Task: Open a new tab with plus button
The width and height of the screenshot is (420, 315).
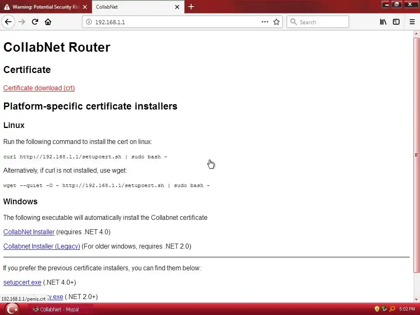Action: (x=191, y=7)
